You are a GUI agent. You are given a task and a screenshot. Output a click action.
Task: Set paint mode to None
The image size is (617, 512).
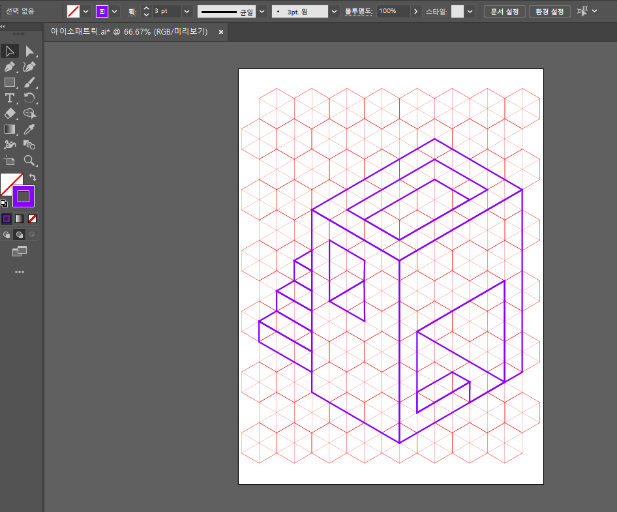click(32, 218)
